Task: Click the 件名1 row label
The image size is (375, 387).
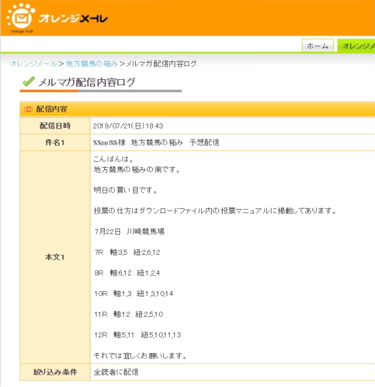Action: pos(55,143)
